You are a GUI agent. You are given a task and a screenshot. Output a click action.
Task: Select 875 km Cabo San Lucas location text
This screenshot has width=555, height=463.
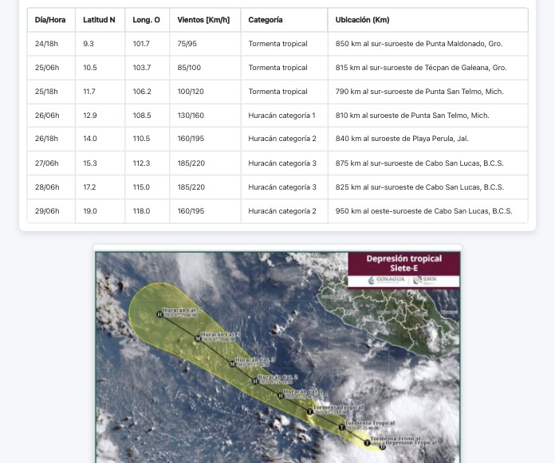point(419,163)
